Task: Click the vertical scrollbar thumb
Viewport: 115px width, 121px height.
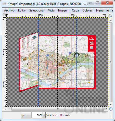Action: (x=111, y=62)
